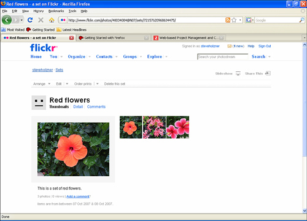The image size is (307, 221).
Task: Click the Stop loading X icon
Action: pos(41,20)
